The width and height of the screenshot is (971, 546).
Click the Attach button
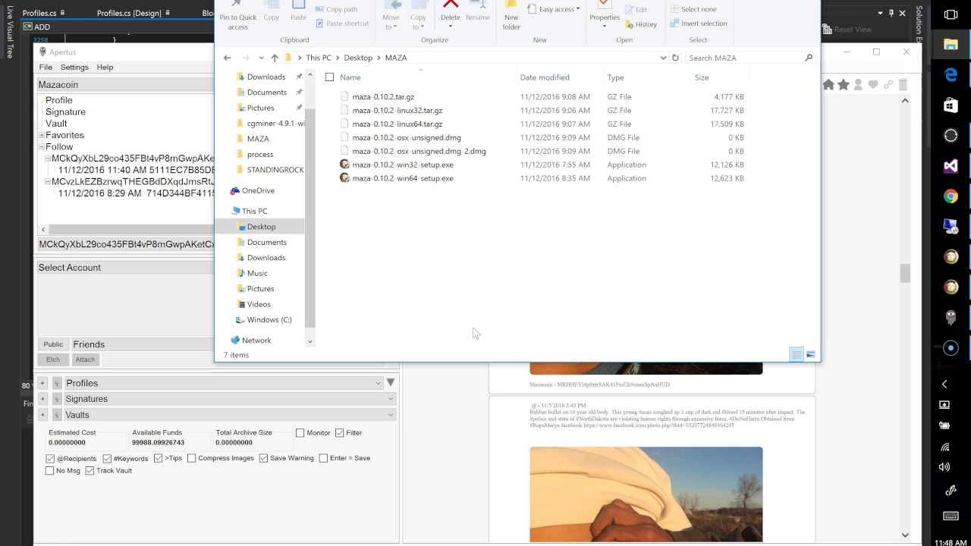[85, 359]
